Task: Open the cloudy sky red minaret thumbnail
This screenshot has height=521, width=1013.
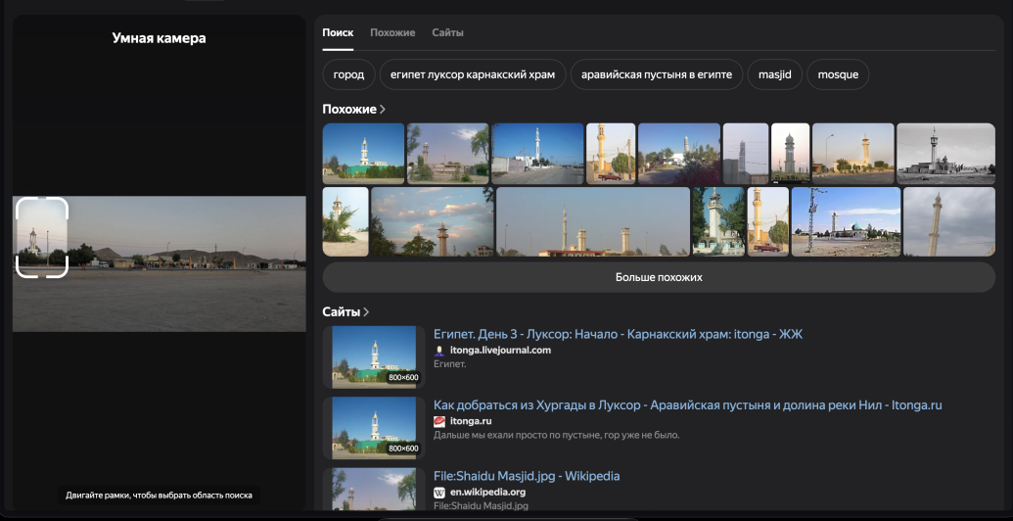Action: pyautogui.click(x=433, y=221)
